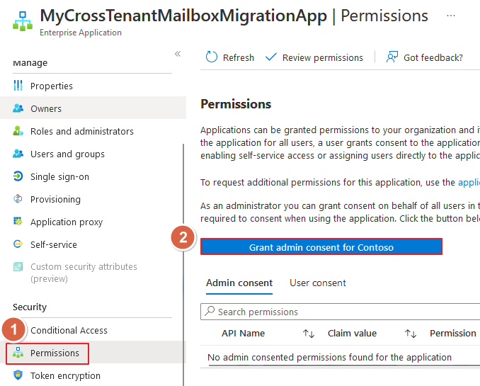Switch to the User consent tab
The image size is (480, 386).
[318, 283]
